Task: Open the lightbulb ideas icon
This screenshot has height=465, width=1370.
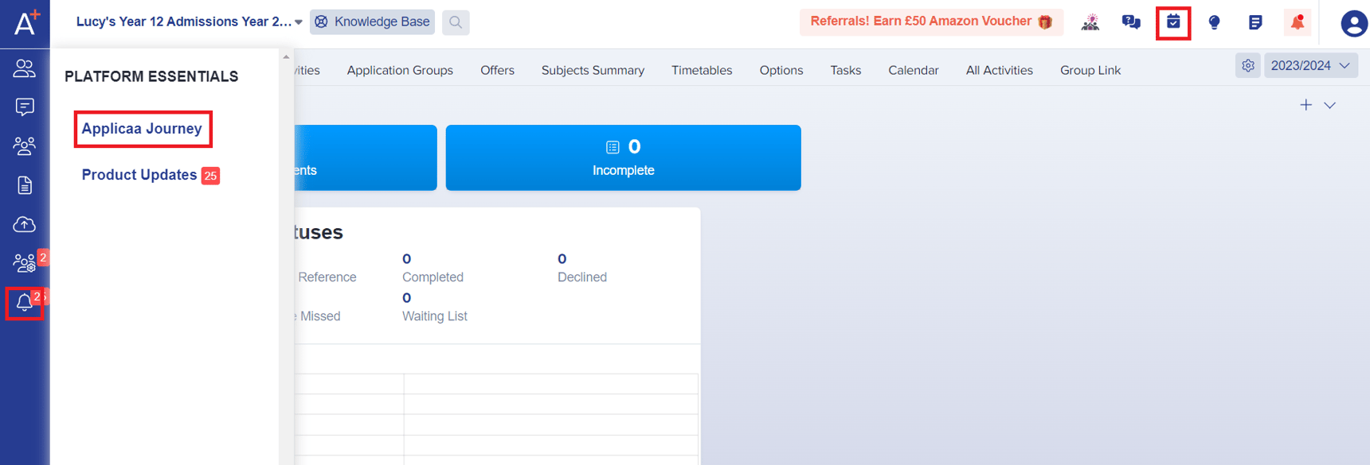Action: point(1214,22)
